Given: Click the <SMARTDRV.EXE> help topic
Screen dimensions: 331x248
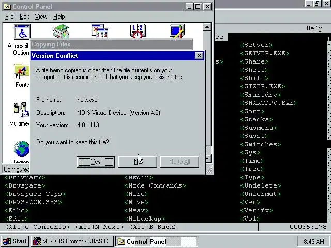Looking at the screenshot, I should pyautogui.click(x=269, y=103).
